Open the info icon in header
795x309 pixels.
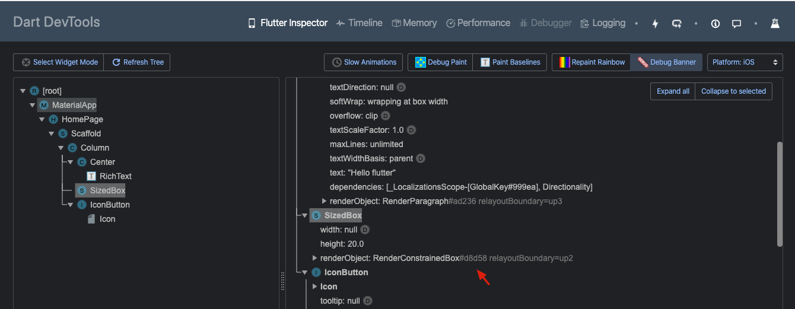pyautogui.click(x=715, y=24)
